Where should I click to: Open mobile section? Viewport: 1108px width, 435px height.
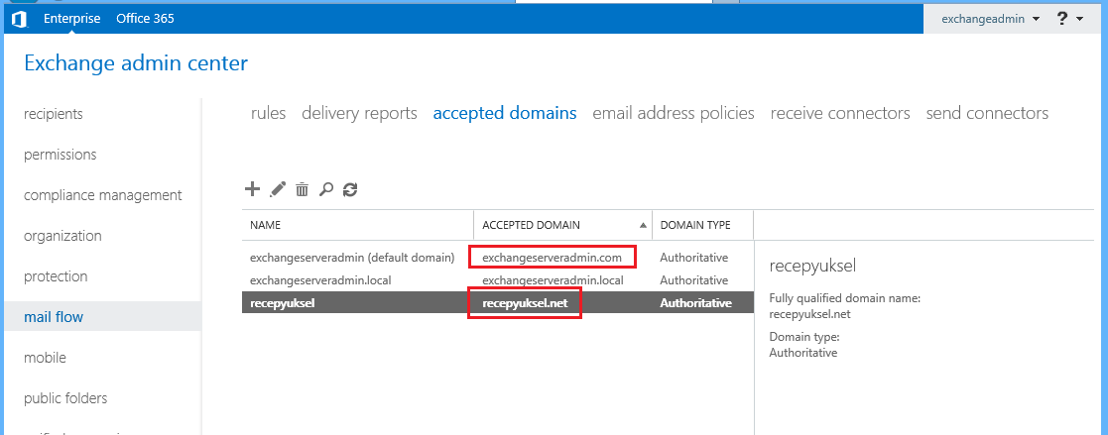tap(45, 358)
